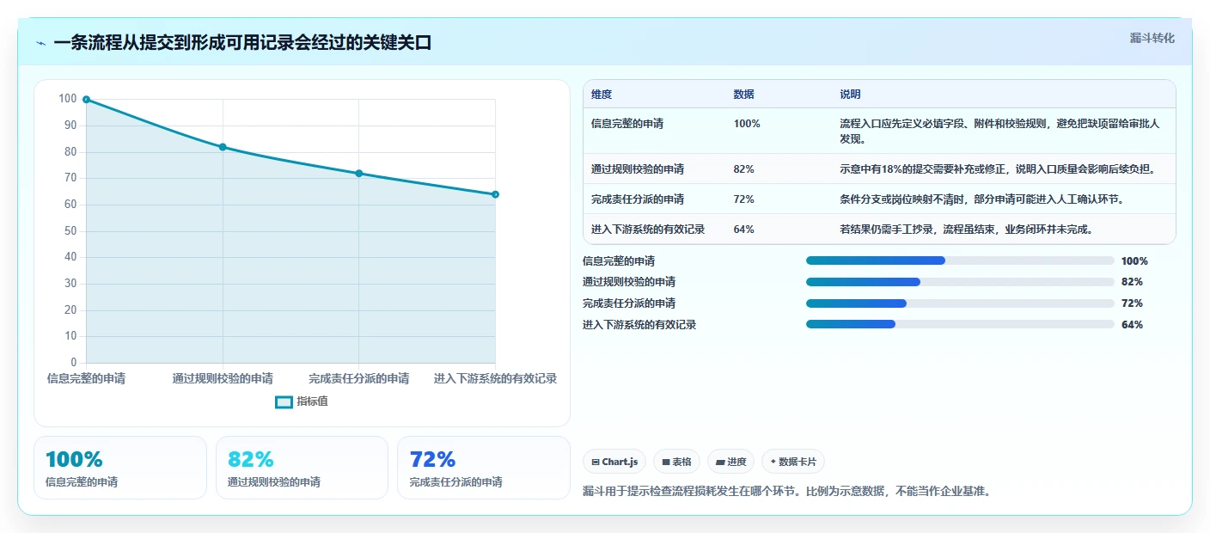Click the 64% label beside the progress bar
1210x533 pixels.
[x=1132, y=325]
